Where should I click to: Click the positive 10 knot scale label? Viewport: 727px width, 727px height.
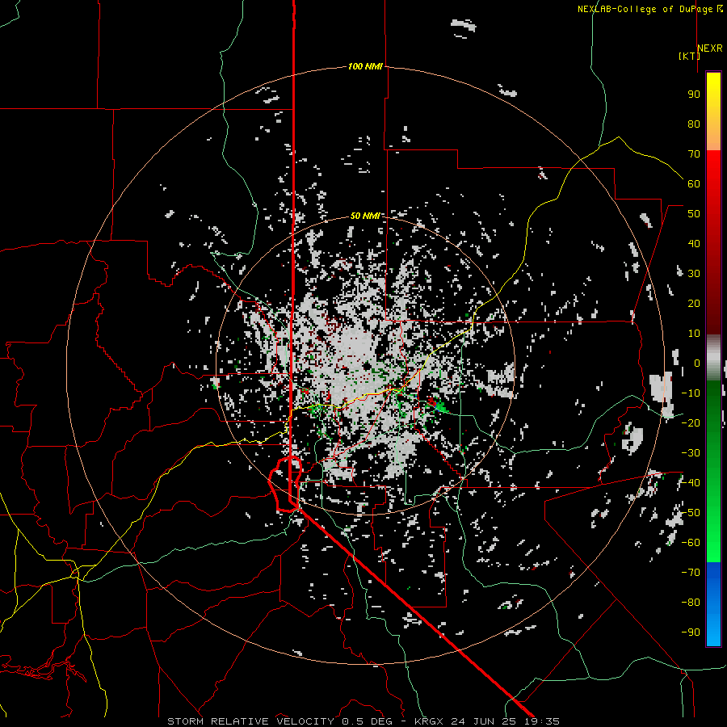694,334
